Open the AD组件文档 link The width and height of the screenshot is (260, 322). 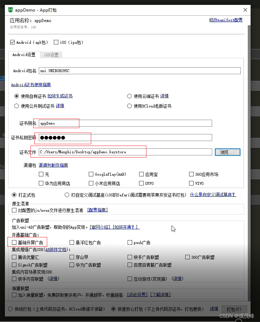56,250
